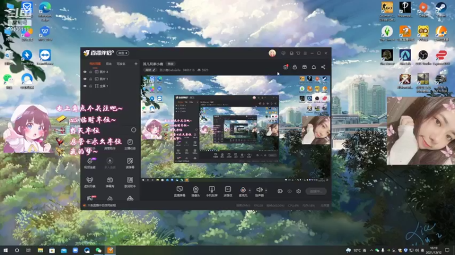Open the tool right of 多人连麦
Image resolution: width=455 pixels, height=255 pixels.
point(130,163)
